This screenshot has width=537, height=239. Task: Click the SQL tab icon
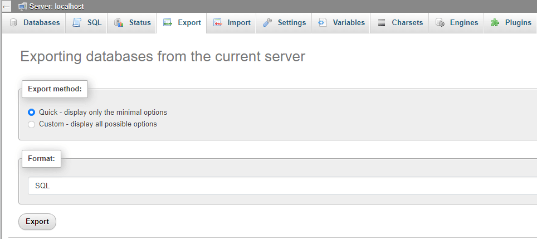77,23
